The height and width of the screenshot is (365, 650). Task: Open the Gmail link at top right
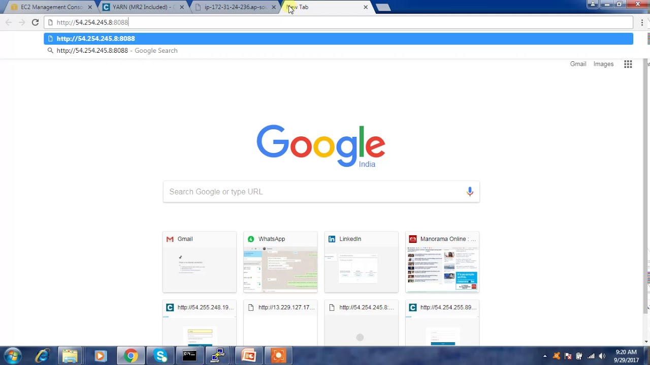point(578,64)
